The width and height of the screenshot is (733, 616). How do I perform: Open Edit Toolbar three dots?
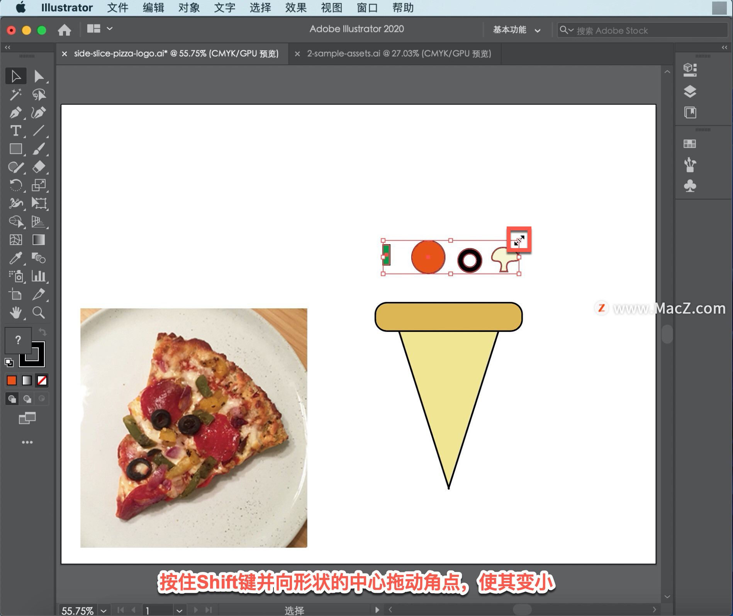point(27,442)
